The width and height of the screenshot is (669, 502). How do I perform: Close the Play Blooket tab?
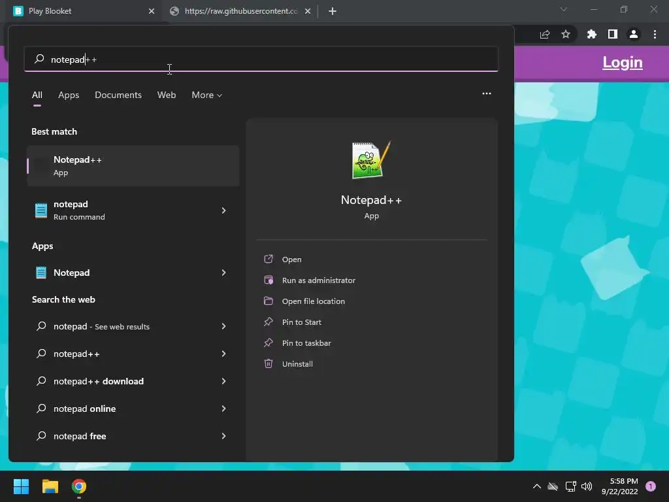[x=152, y=11]
